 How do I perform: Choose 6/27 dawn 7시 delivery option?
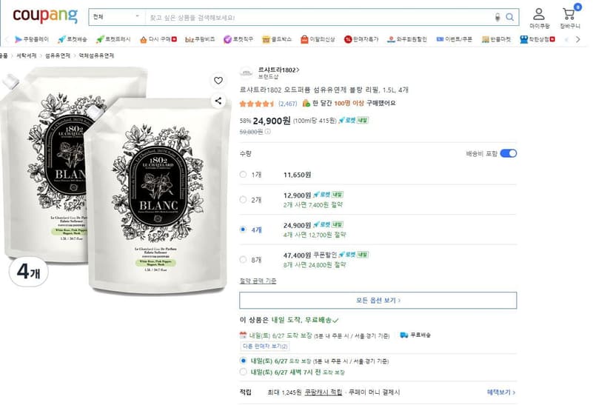243,372
